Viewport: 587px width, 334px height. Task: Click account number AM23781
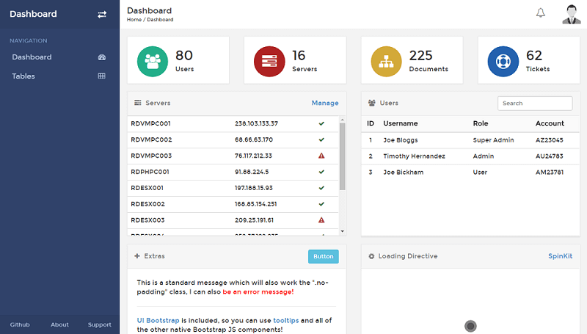pyautogui.click(x=549, y=173)
